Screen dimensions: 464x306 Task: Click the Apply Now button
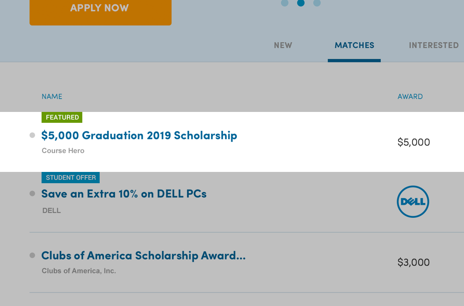100,12
